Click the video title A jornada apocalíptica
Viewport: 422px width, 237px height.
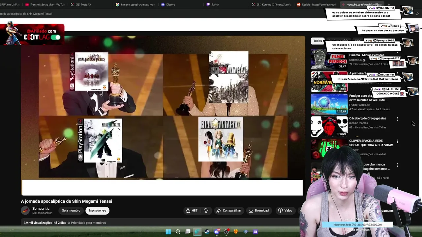pos(67,201)
